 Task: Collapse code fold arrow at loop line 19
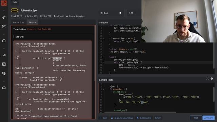[103, 57]
